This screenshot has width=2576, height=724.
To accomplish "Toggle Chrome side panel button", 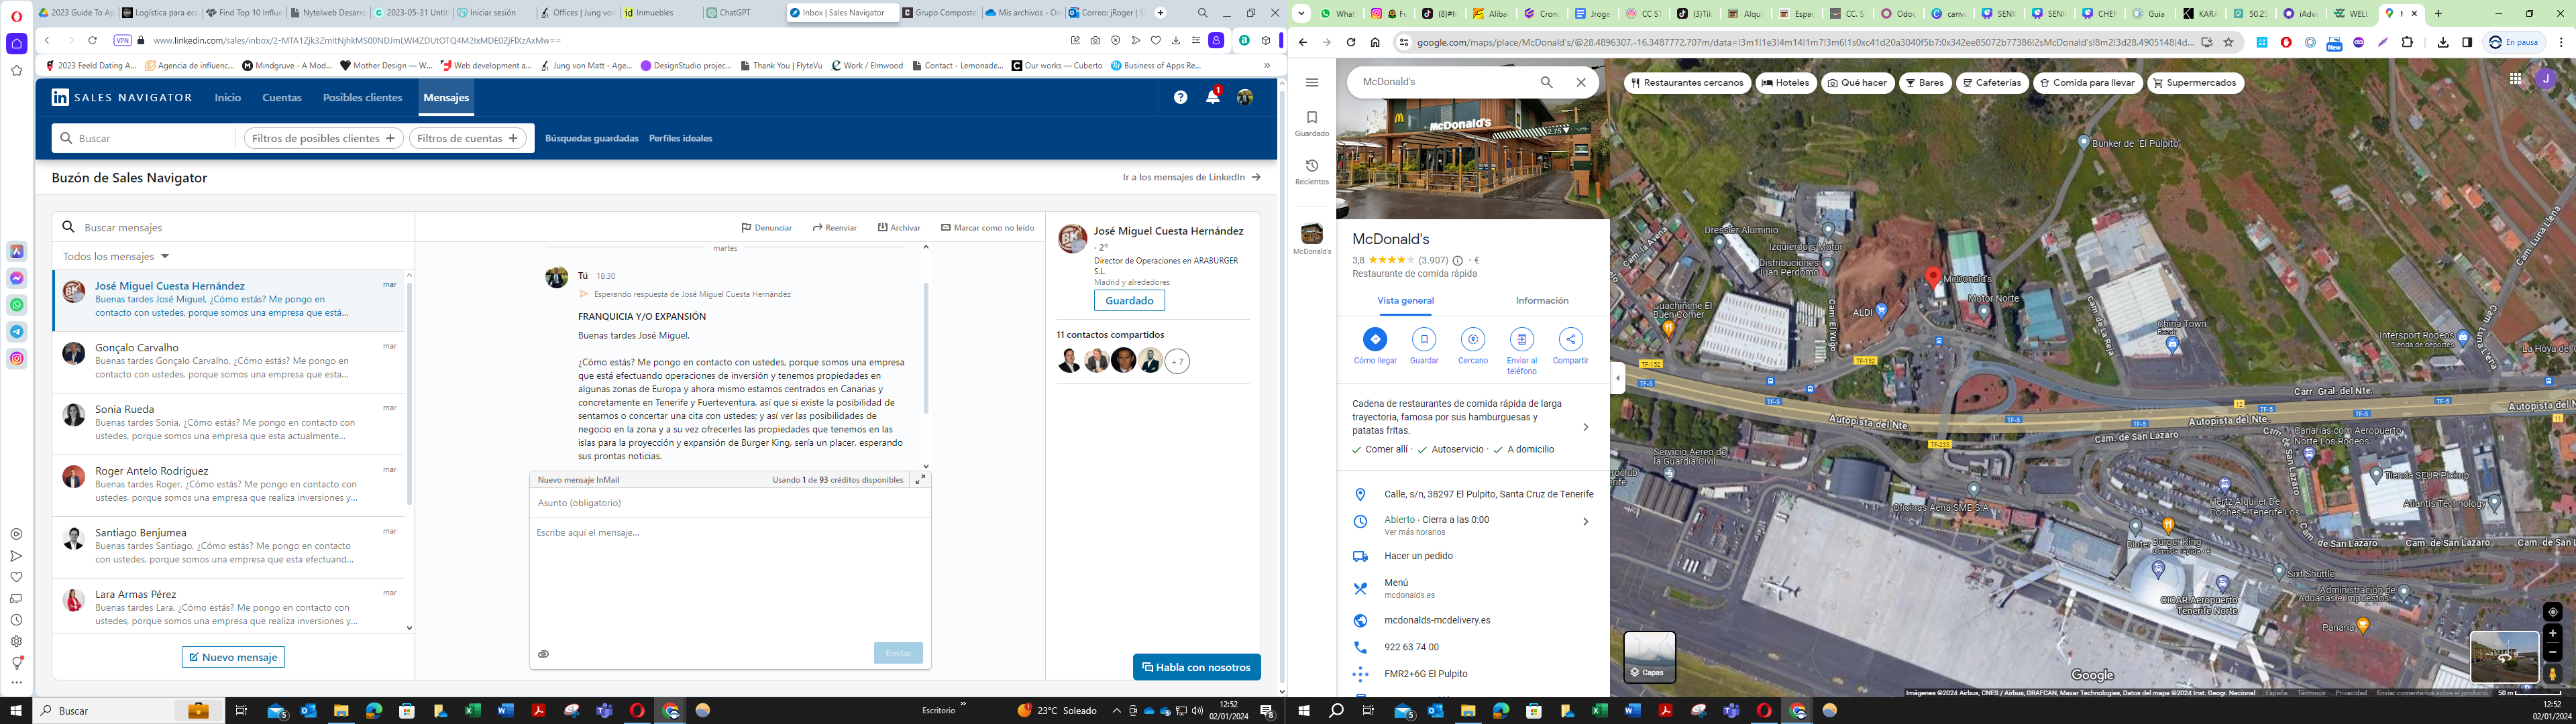I will click(x=2467, y=42).
